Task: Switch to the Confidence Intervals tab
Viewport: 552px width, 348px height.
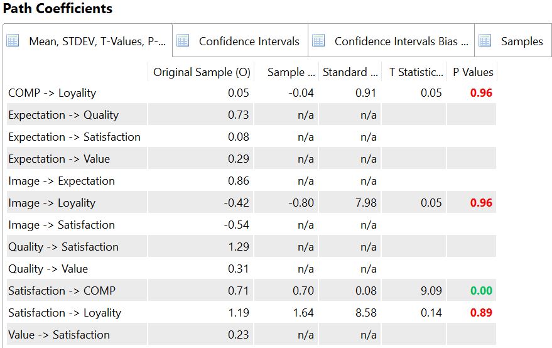Action: [x=249, y=41]
